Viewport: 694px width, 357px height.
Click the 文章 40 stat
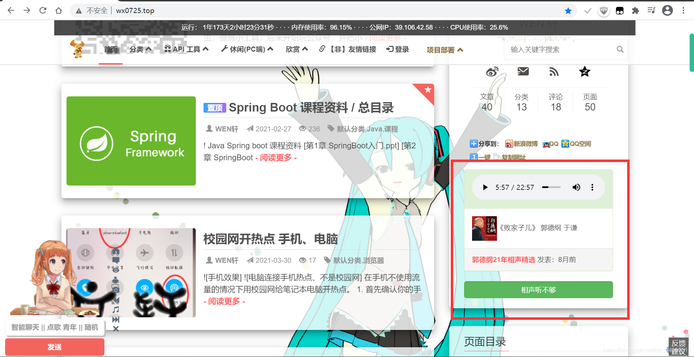(x=487, y=102)
